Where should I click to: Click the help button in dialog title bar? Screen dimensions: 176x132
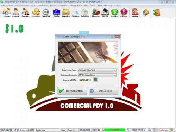coord(112,37)
